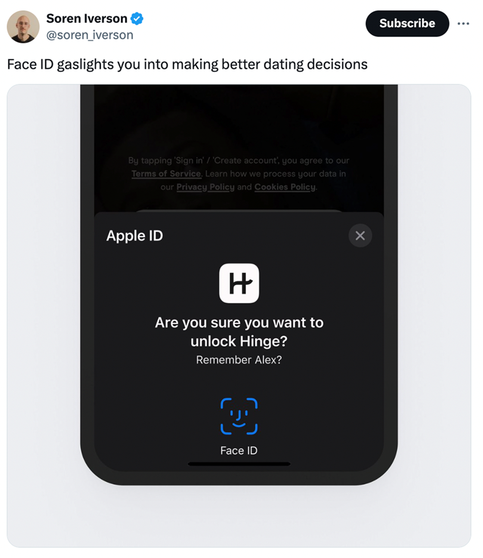Open the three-dot more options menu
Screen dimensions: 483x558
pyautogui.click(x=463, y=24)
